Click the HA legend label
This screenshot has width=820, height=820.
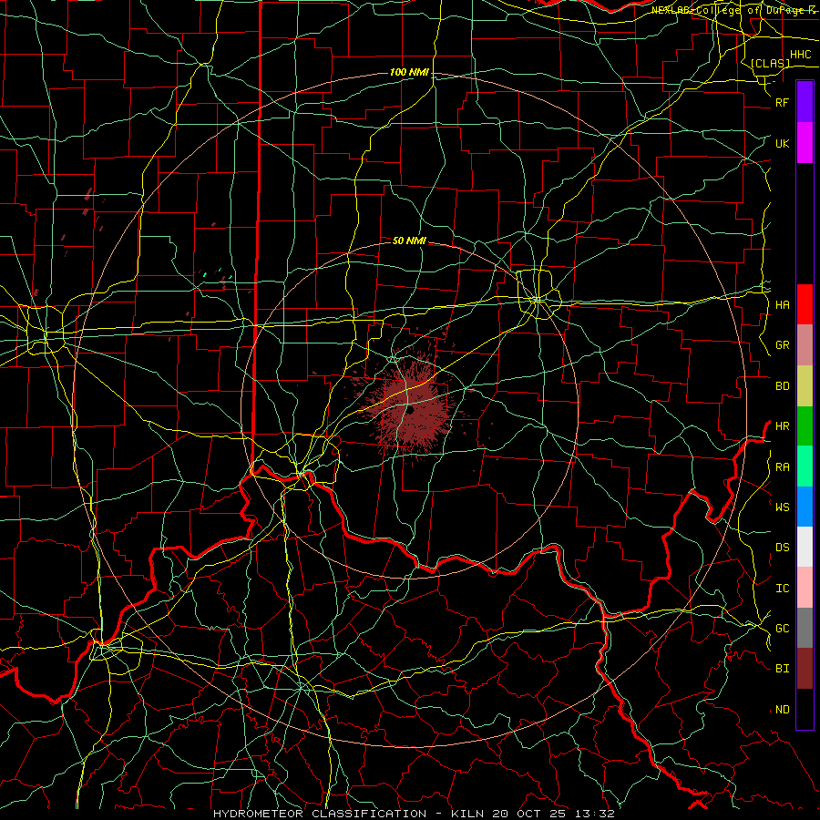click(783, 304)
